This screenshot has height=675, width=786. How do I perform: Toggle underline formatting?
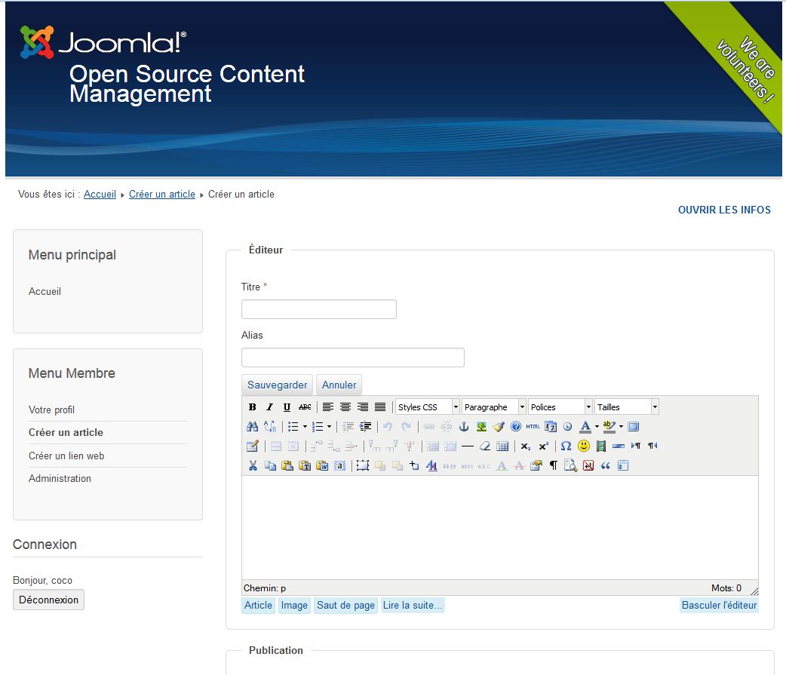pyautogui.click(x=287, y=407)
